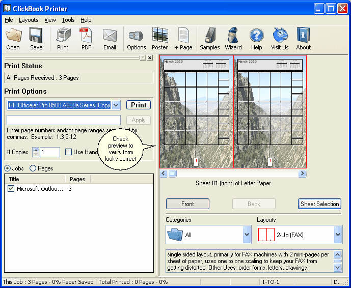Image resolution: width=351 pixels, height=288 pixels.
Task: Select the Jobs radio button
Action: click(x=8, y=168)
